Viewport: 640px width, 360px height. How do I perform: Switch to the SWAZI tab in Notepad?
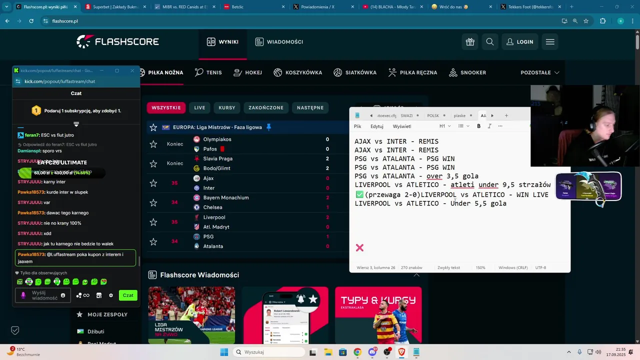pyautogui.click(x=406, y=115)
